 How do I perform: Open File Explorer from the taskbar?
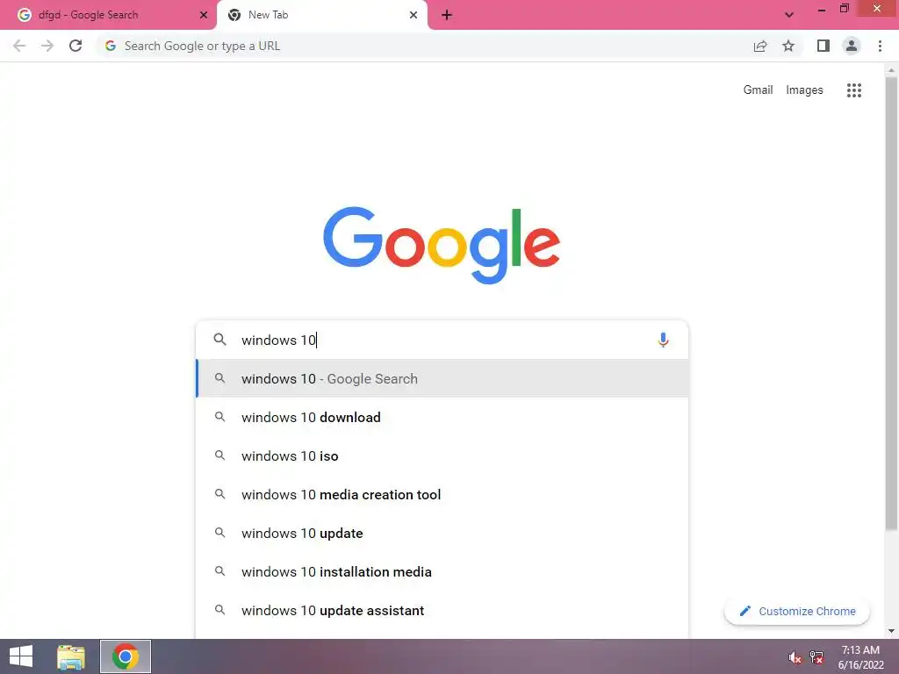(x=71, y=656)
